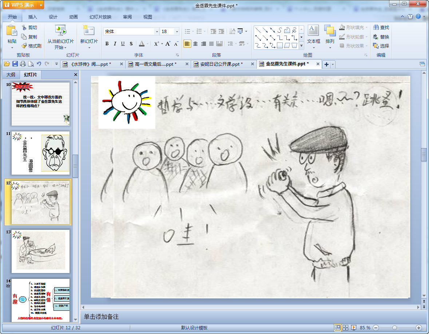
Task: Toggle left text alignment
Action: pyautogui.click(x=187, y=44)
